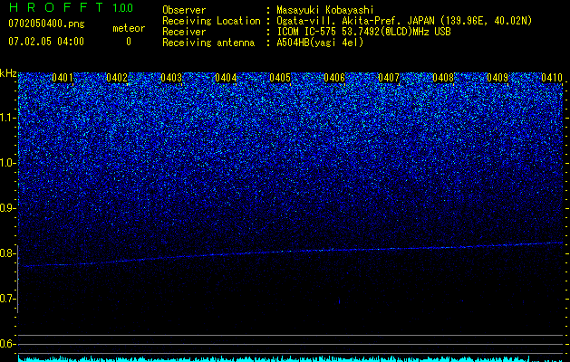The image size is (570, 362).
Task: Click the Observer field label
Action: click(184, 10)
